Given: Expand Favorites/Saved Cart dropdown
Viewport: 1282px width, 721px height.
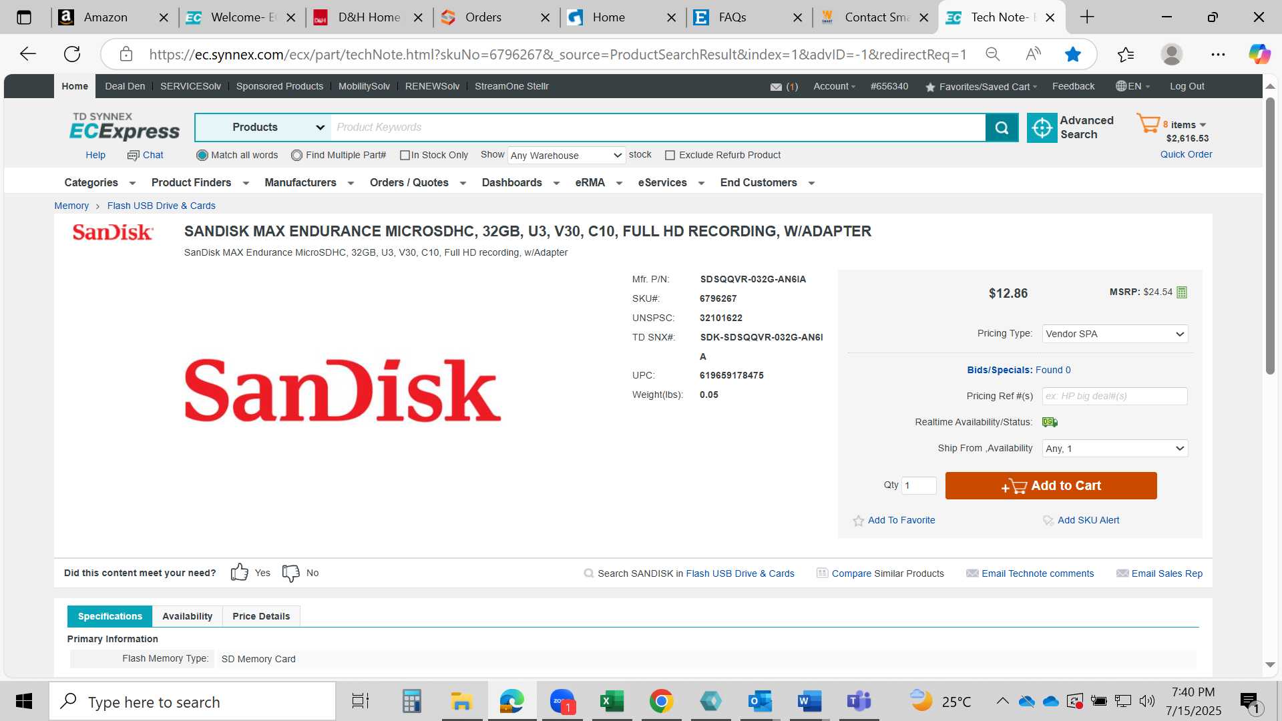Looking at the screenshot, I should (981, 87).
